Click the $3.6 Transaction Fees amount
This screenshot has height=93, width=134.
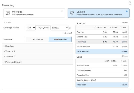click(x=125, y=70)
